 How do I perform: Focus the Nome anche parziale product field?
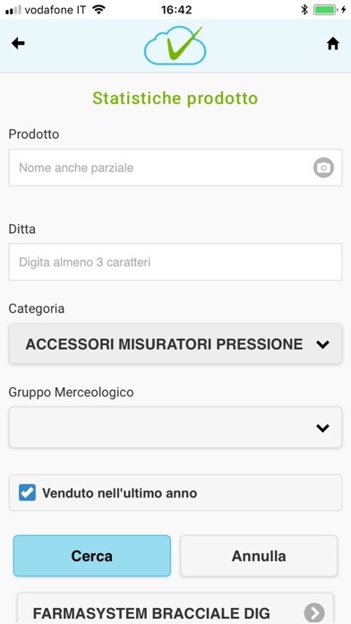pos(175,168)
